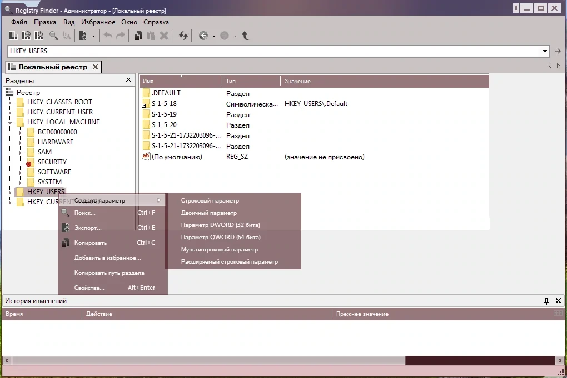Viewport: 567px width, 378px height.
Task: Choose Расширяемый строковый параметр
Action: 233,262
